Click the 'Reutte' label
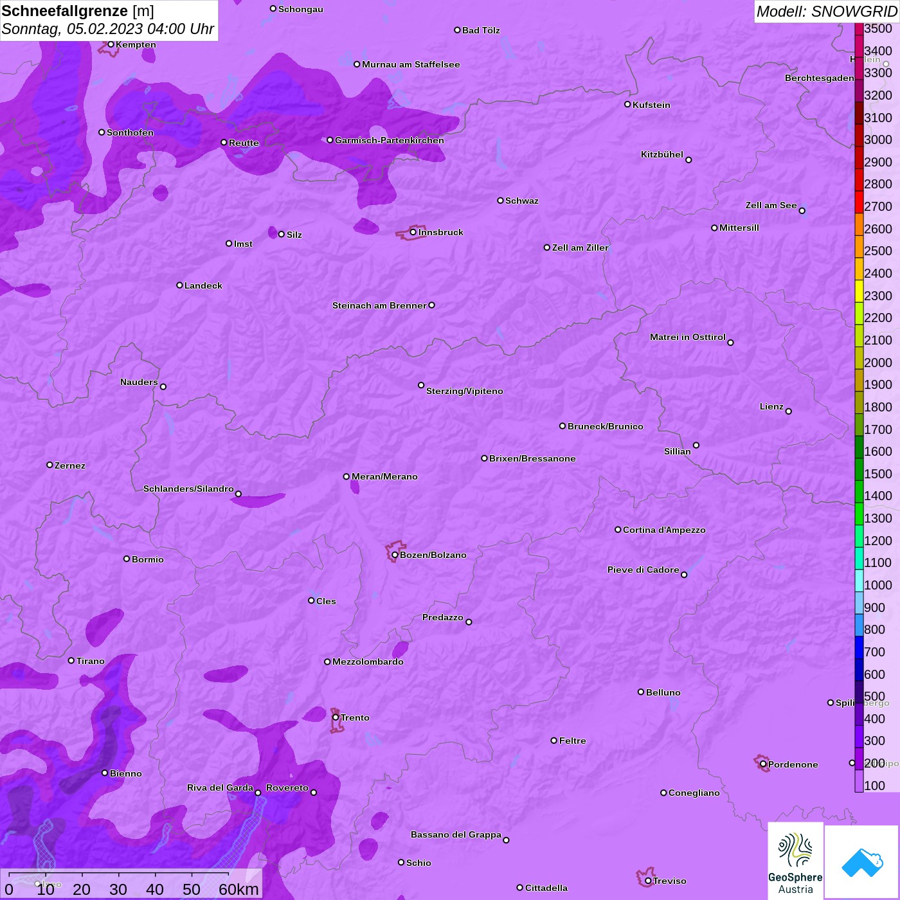The height and width of the screenshot is (900, 900). tap(244, 143)
